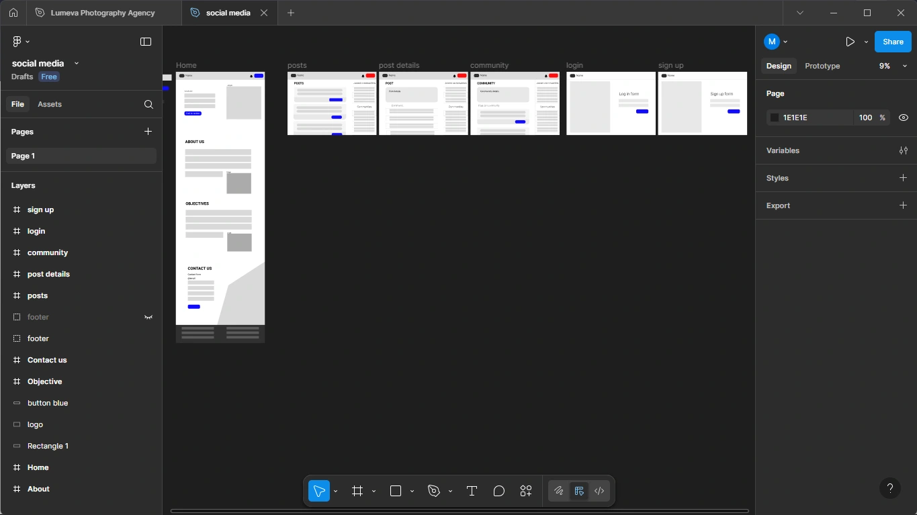Present the prototype with play icon

[x=850, y=42]
